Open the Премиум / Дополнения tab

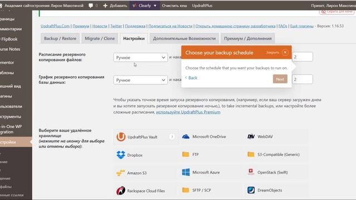pyautogui.click(x=248, y=38)
